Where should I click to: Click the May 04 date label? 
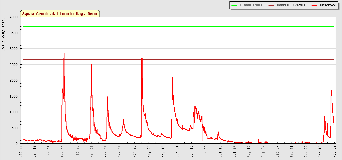click(x=149, y=152)
